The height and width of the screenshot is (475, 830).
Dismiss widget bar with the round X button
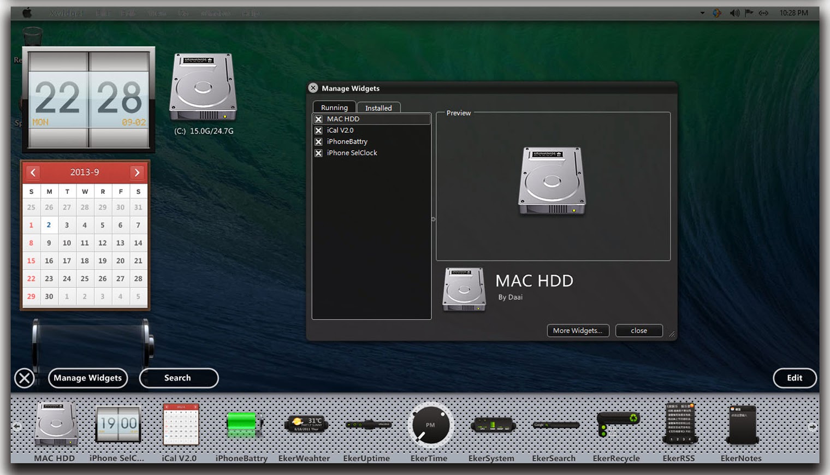[x=25, y=378]
